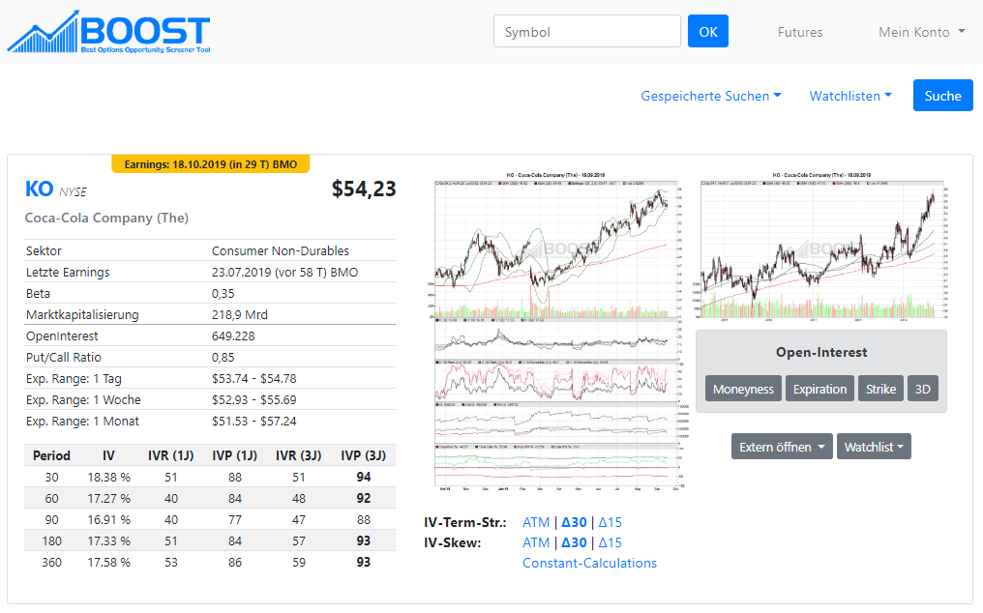Click the Consumer Non-Durables sector value

point(281,250)
